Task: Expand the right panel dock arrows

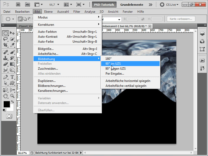Action: pos(205,25)
